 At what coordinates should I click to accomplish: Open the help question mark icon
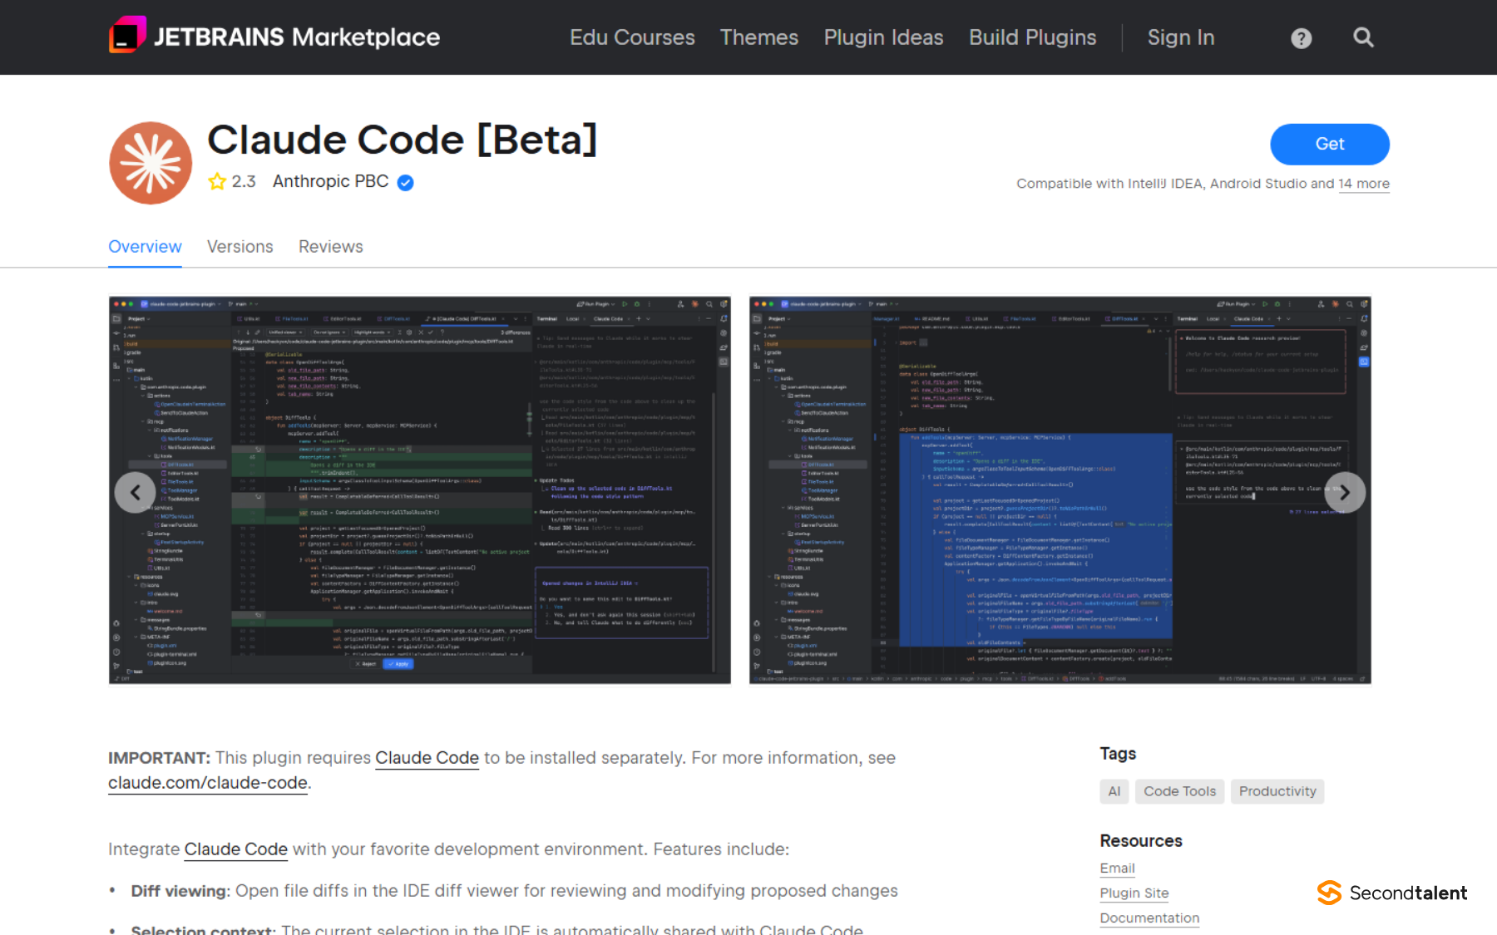click(1301, 38)
